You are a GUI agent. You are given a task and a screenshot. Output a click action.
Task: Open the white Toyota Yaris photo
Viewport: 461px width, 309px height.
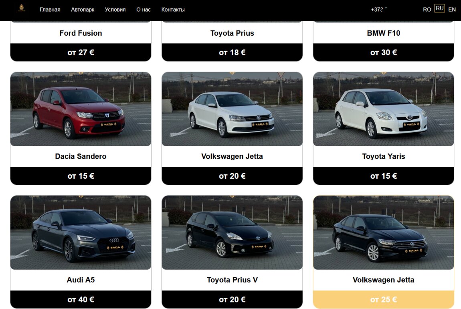[384, 109]
